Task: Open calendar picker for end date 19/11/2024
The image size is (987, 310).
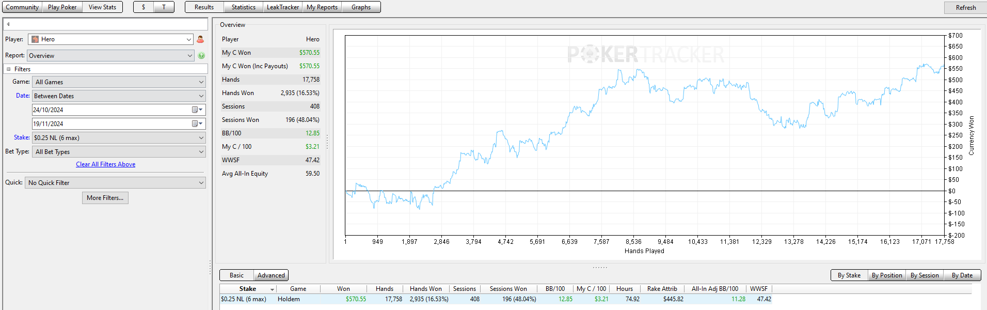Action: pyautogui.click(x=197, y=123)
